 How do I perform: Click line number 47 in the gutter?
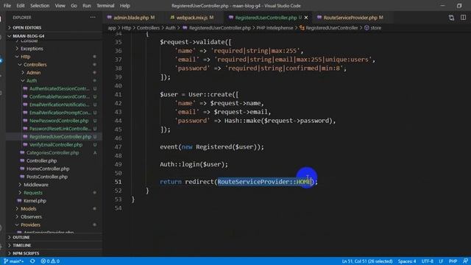(118, 147)
